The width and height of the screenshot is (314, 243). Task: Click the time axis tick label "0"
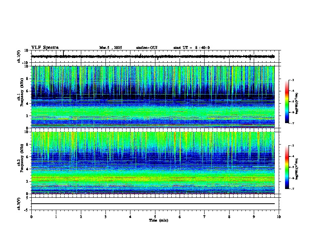pyautogui.click(x=31, y=217)
